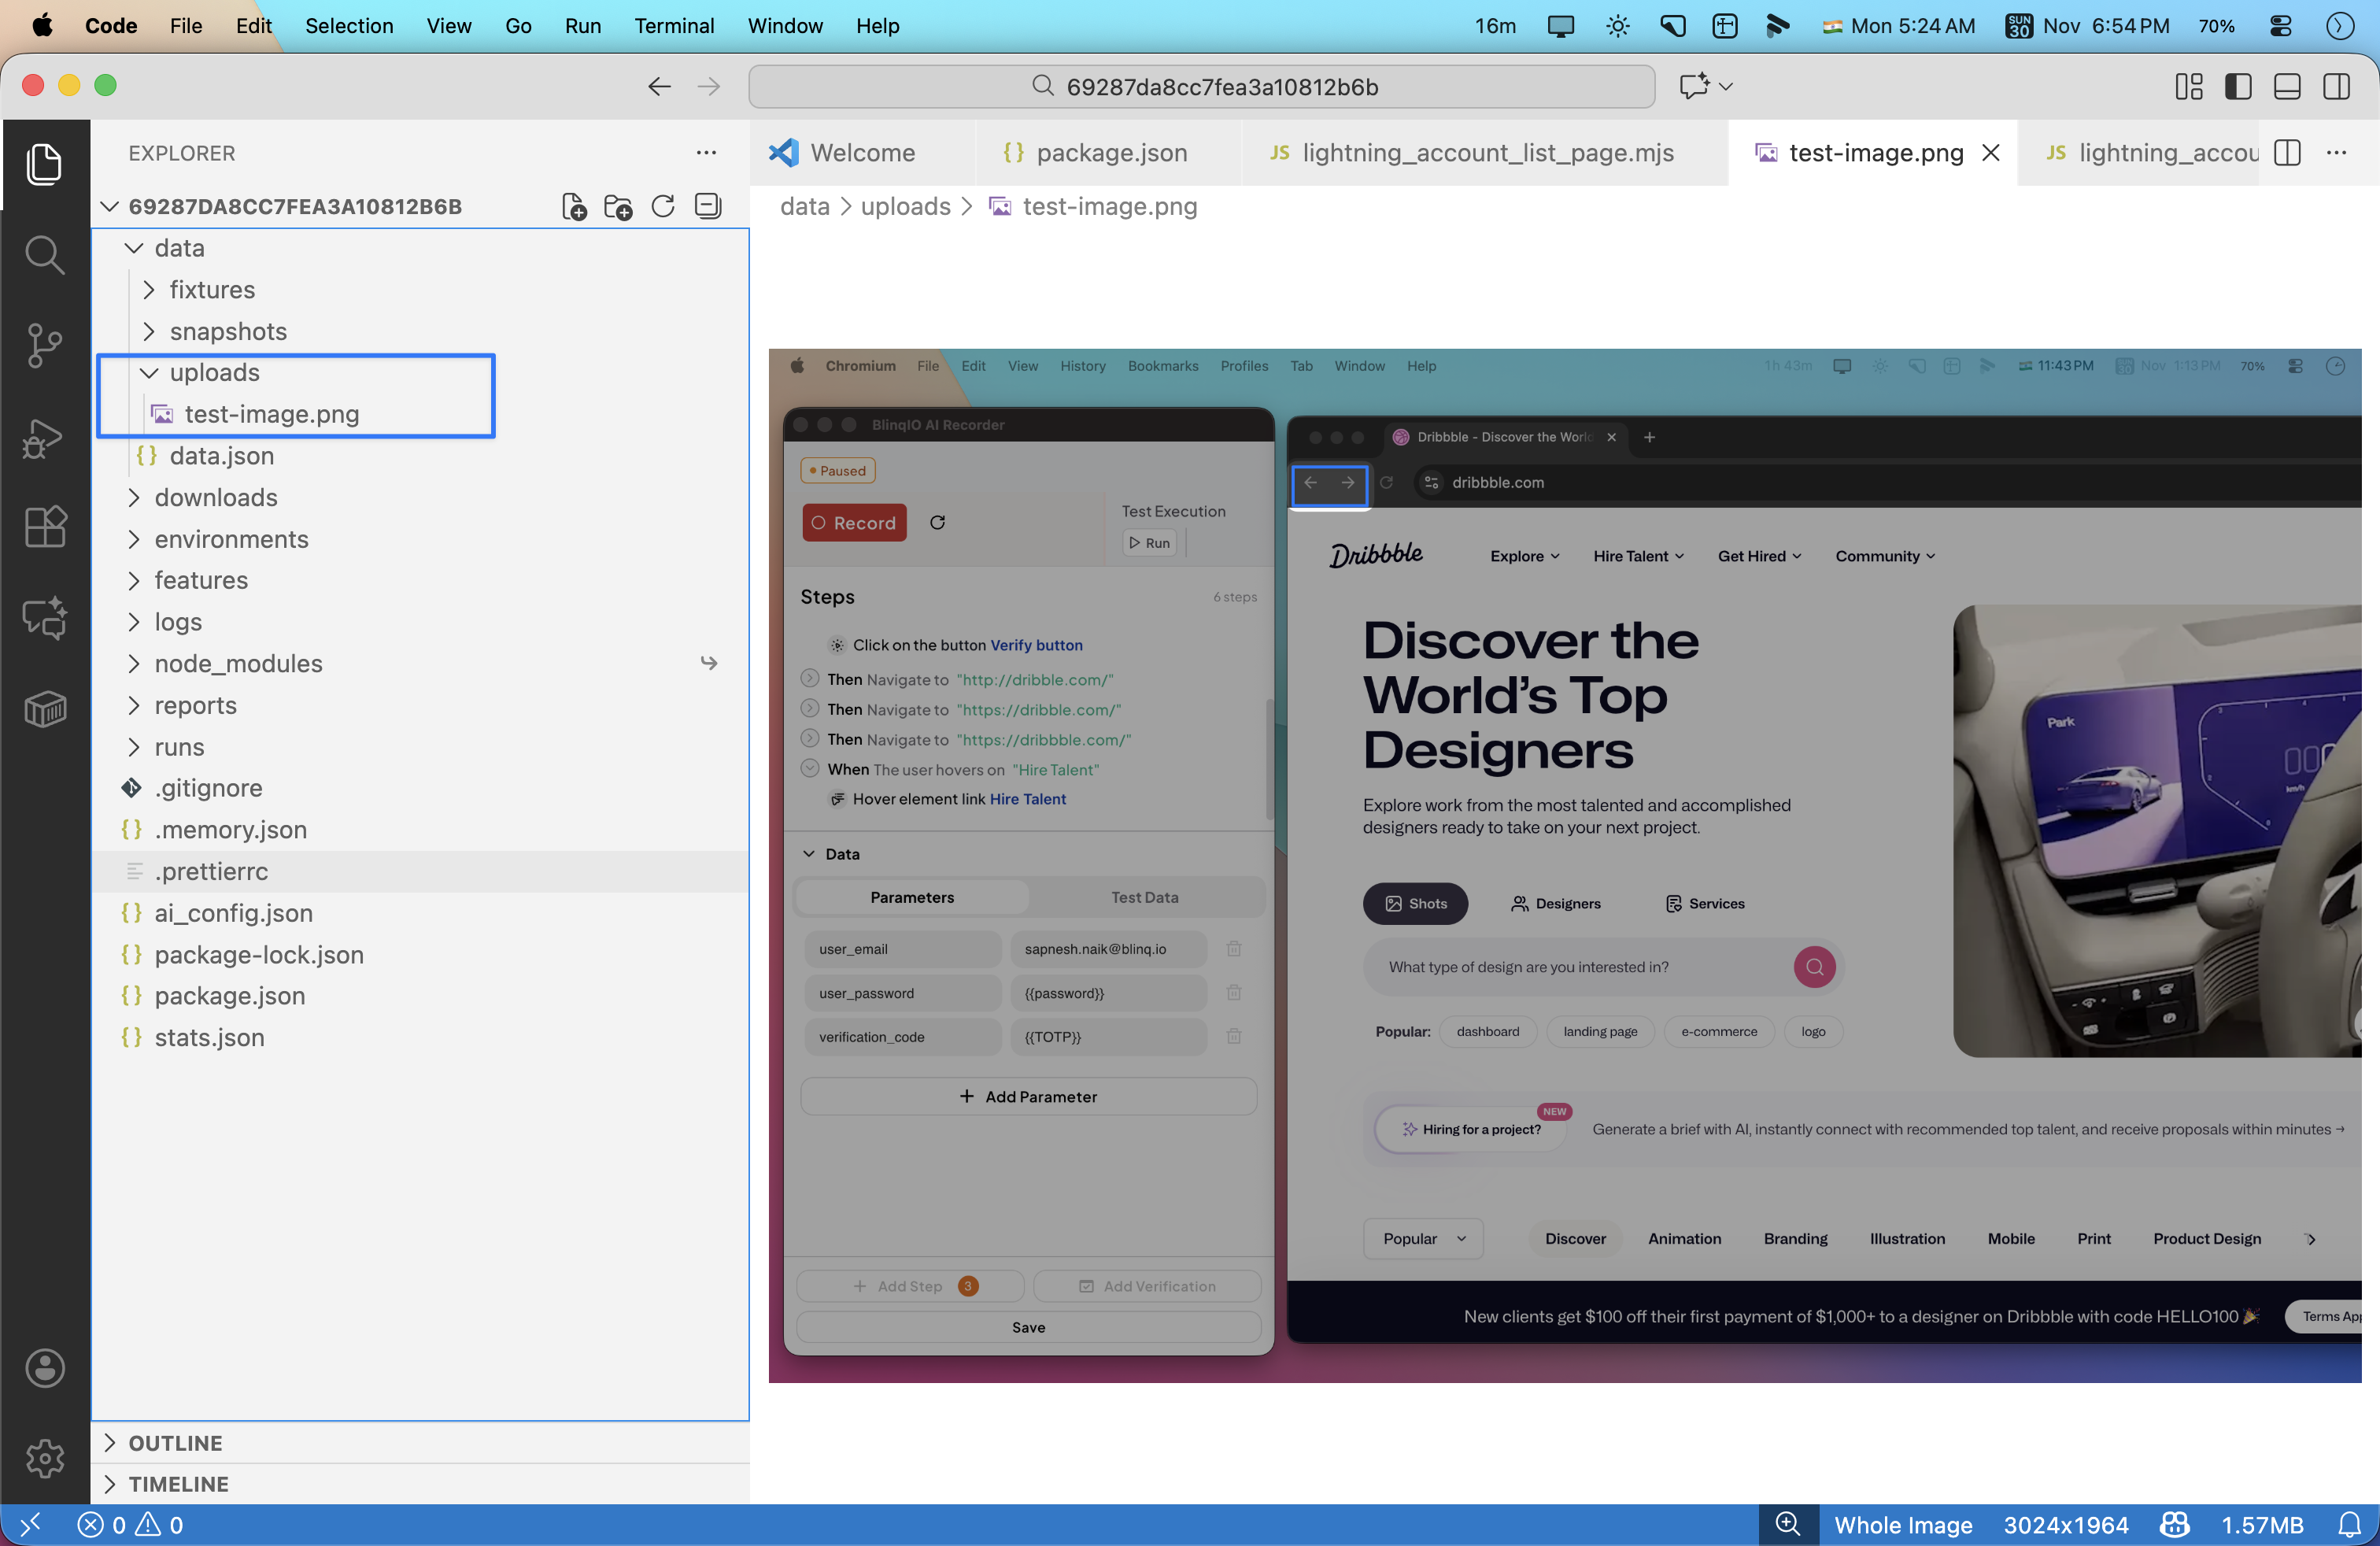This screenshot has height=1546, width=2380.
Task: Switch to the package.json tab
Action: point(1111,152)
